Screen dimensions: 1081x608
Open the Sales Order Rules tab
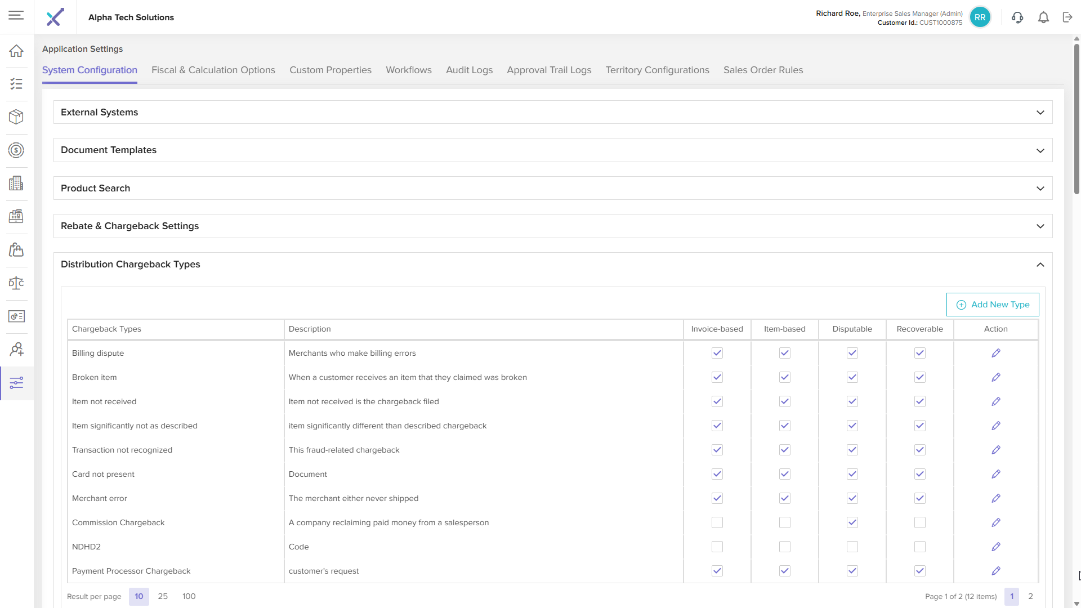click(x=763, y=70)
